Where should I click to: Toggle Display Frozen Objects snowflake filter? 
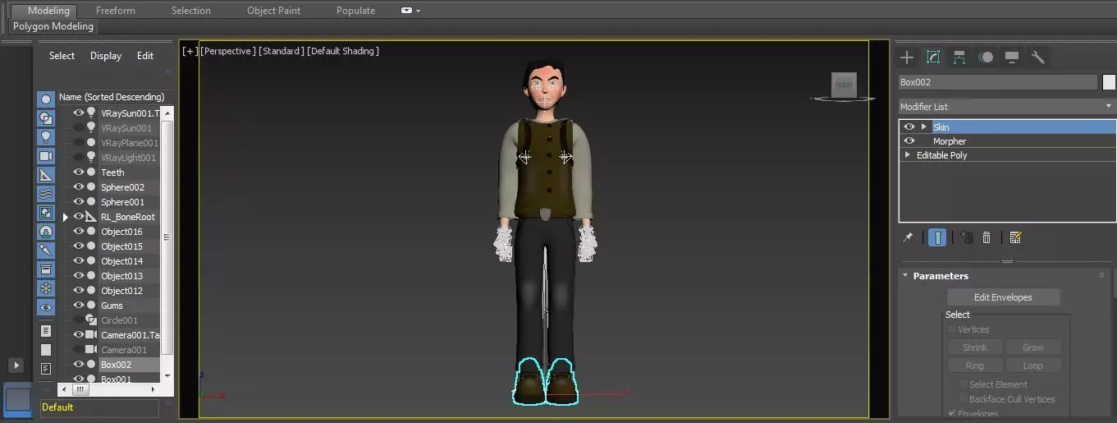point(46,288)
